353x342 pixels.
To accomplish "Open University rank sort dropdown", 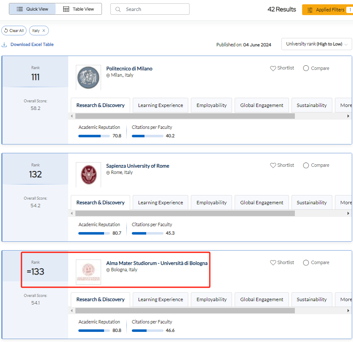I will click(x=316, y=44).
